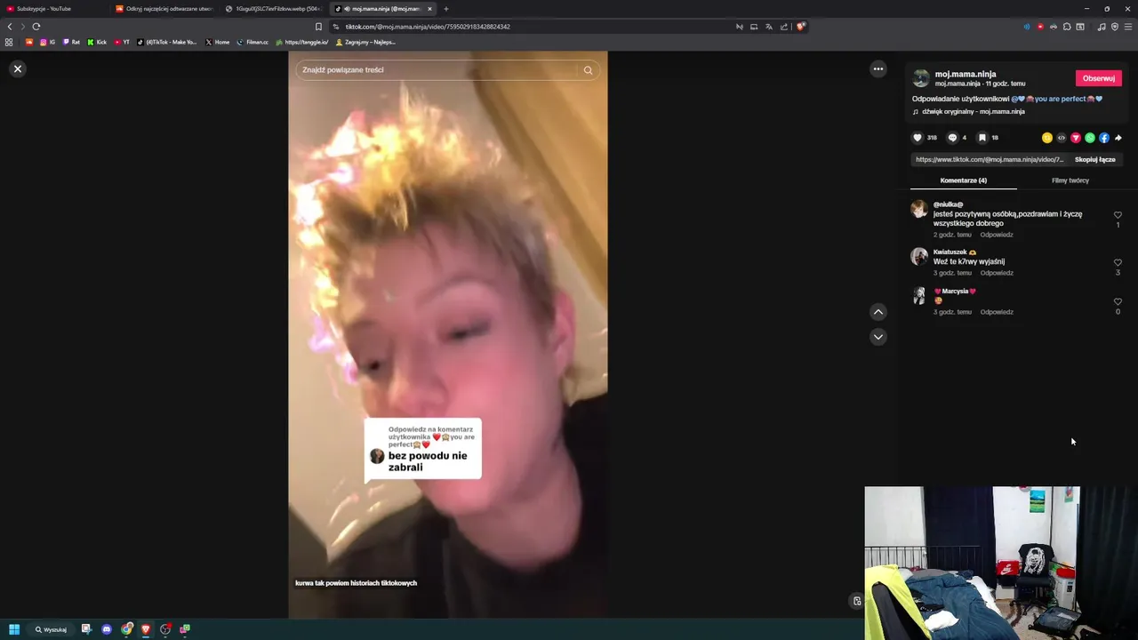Open Kwiatuszek commenter avatar
Viewport: 1138px width, 640px height.
point(919,257)
